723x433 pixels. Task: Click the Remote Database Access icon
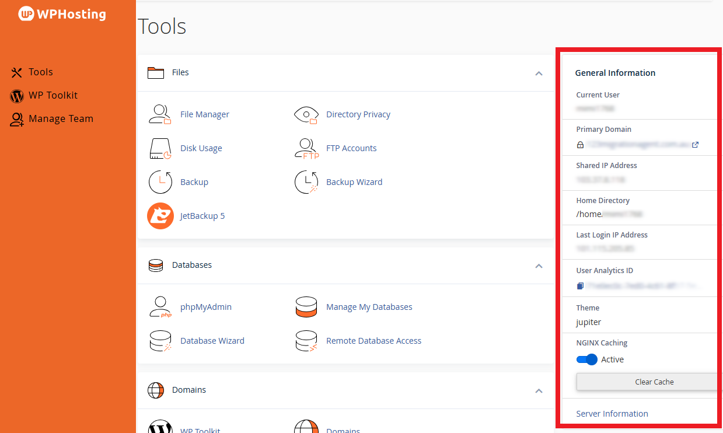pos(306,341)
